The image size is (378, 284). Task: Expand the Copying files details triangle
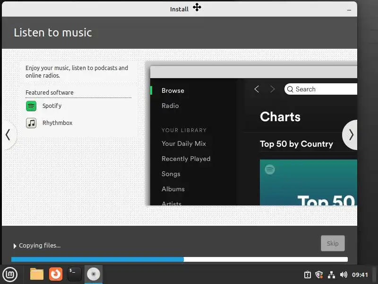click(15, 246)
